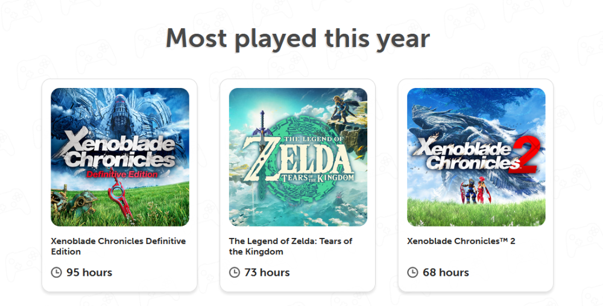This screenshot has width=603, height=306.
Task: Click the Most played this year heading
Action: tap(298, 39)
